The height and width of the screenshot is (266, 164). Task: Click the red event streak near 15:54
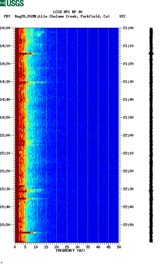click(x=27, y=233)
